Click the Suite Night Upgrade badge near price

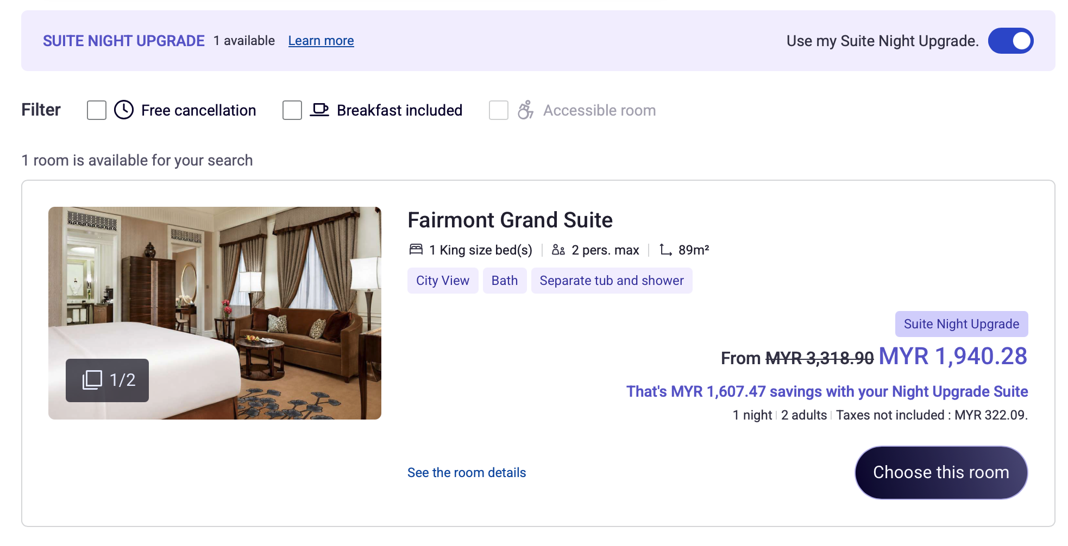tap(962, 324)
